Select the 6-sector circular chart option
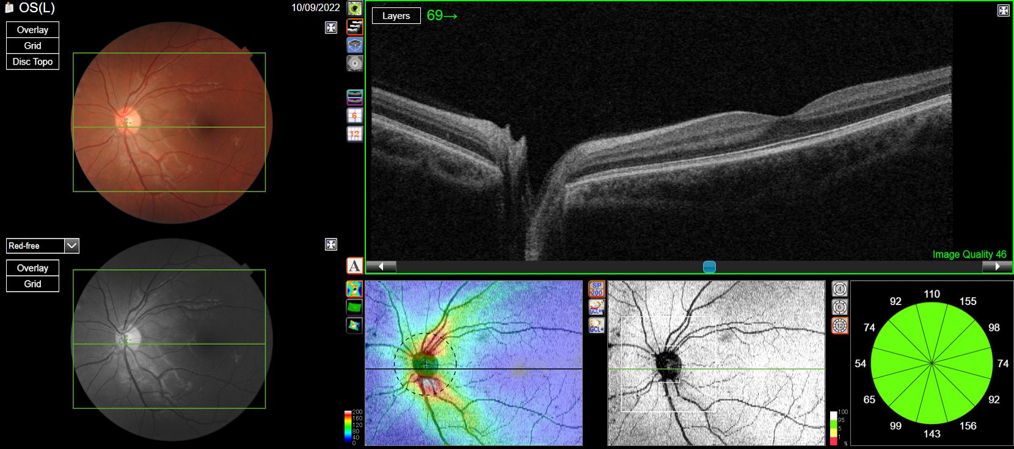Screen dimensions: 1014x449 840,307
